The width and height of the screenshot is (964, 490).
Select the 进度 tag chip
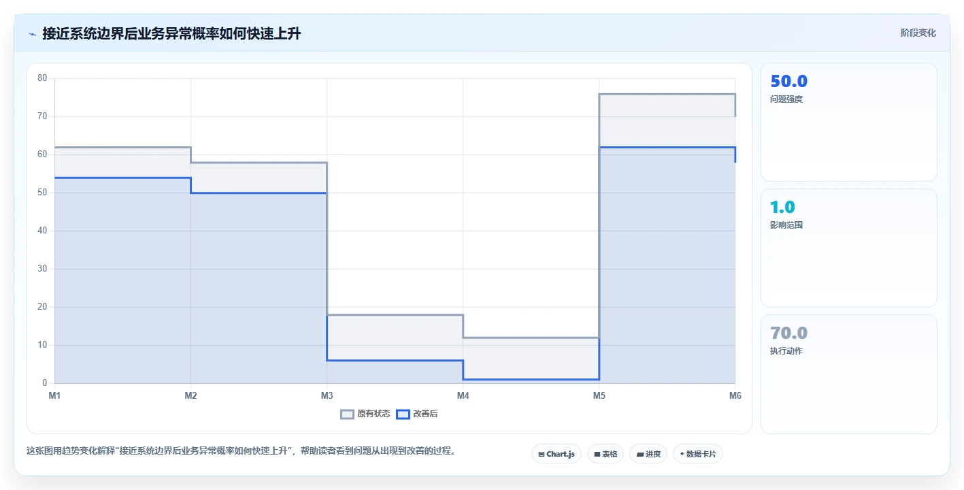click(x=648, y=454)
